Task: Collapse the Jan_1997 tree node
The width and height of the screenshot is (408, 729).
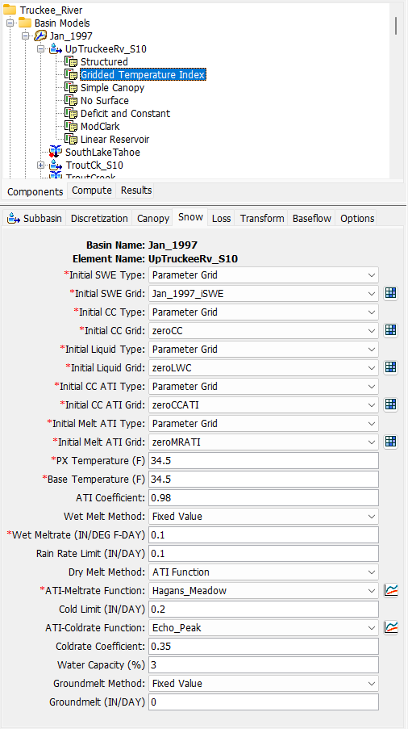Action: (x=25, y=36)
